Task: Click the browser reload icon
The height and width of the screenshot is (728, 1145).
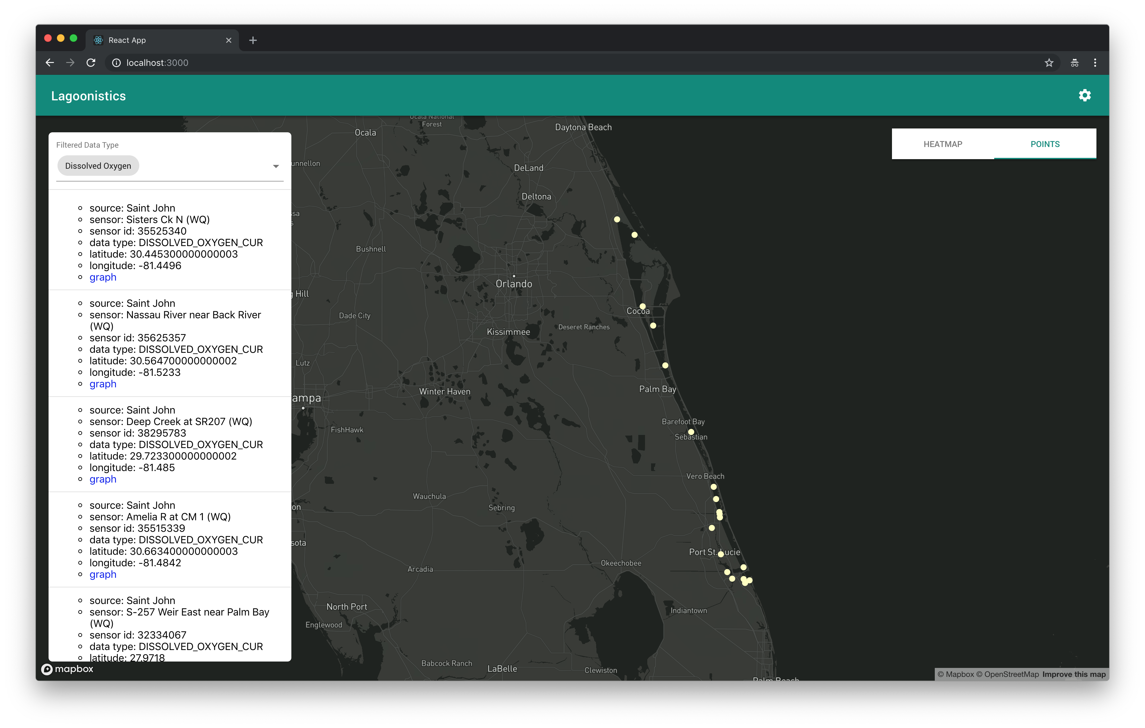Action: [91, 63]
